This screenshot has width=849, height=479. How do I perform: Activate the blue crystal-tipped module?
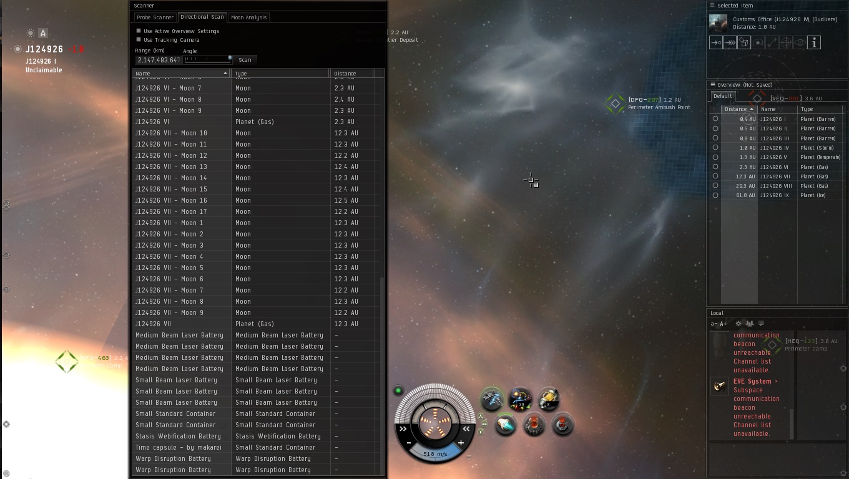tap(506, 425)
